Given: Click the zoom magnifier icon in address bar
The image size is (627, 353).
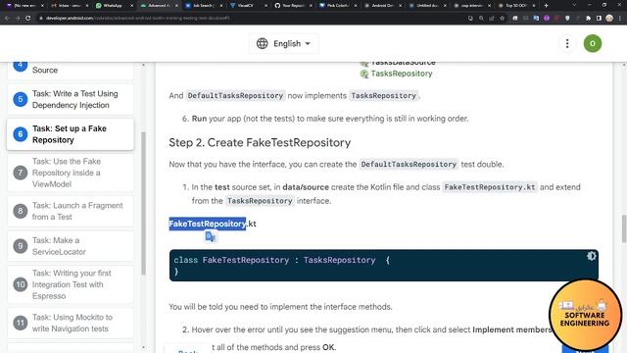Looking at the screenshot, I should tap(481, 18).
